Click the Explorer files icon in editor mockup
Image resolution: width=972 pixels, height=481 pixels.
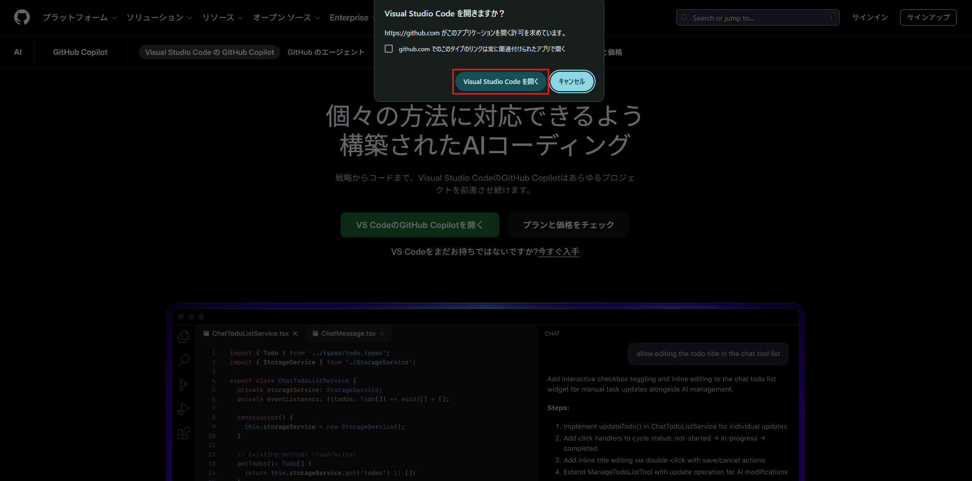(x=183, y=337)
